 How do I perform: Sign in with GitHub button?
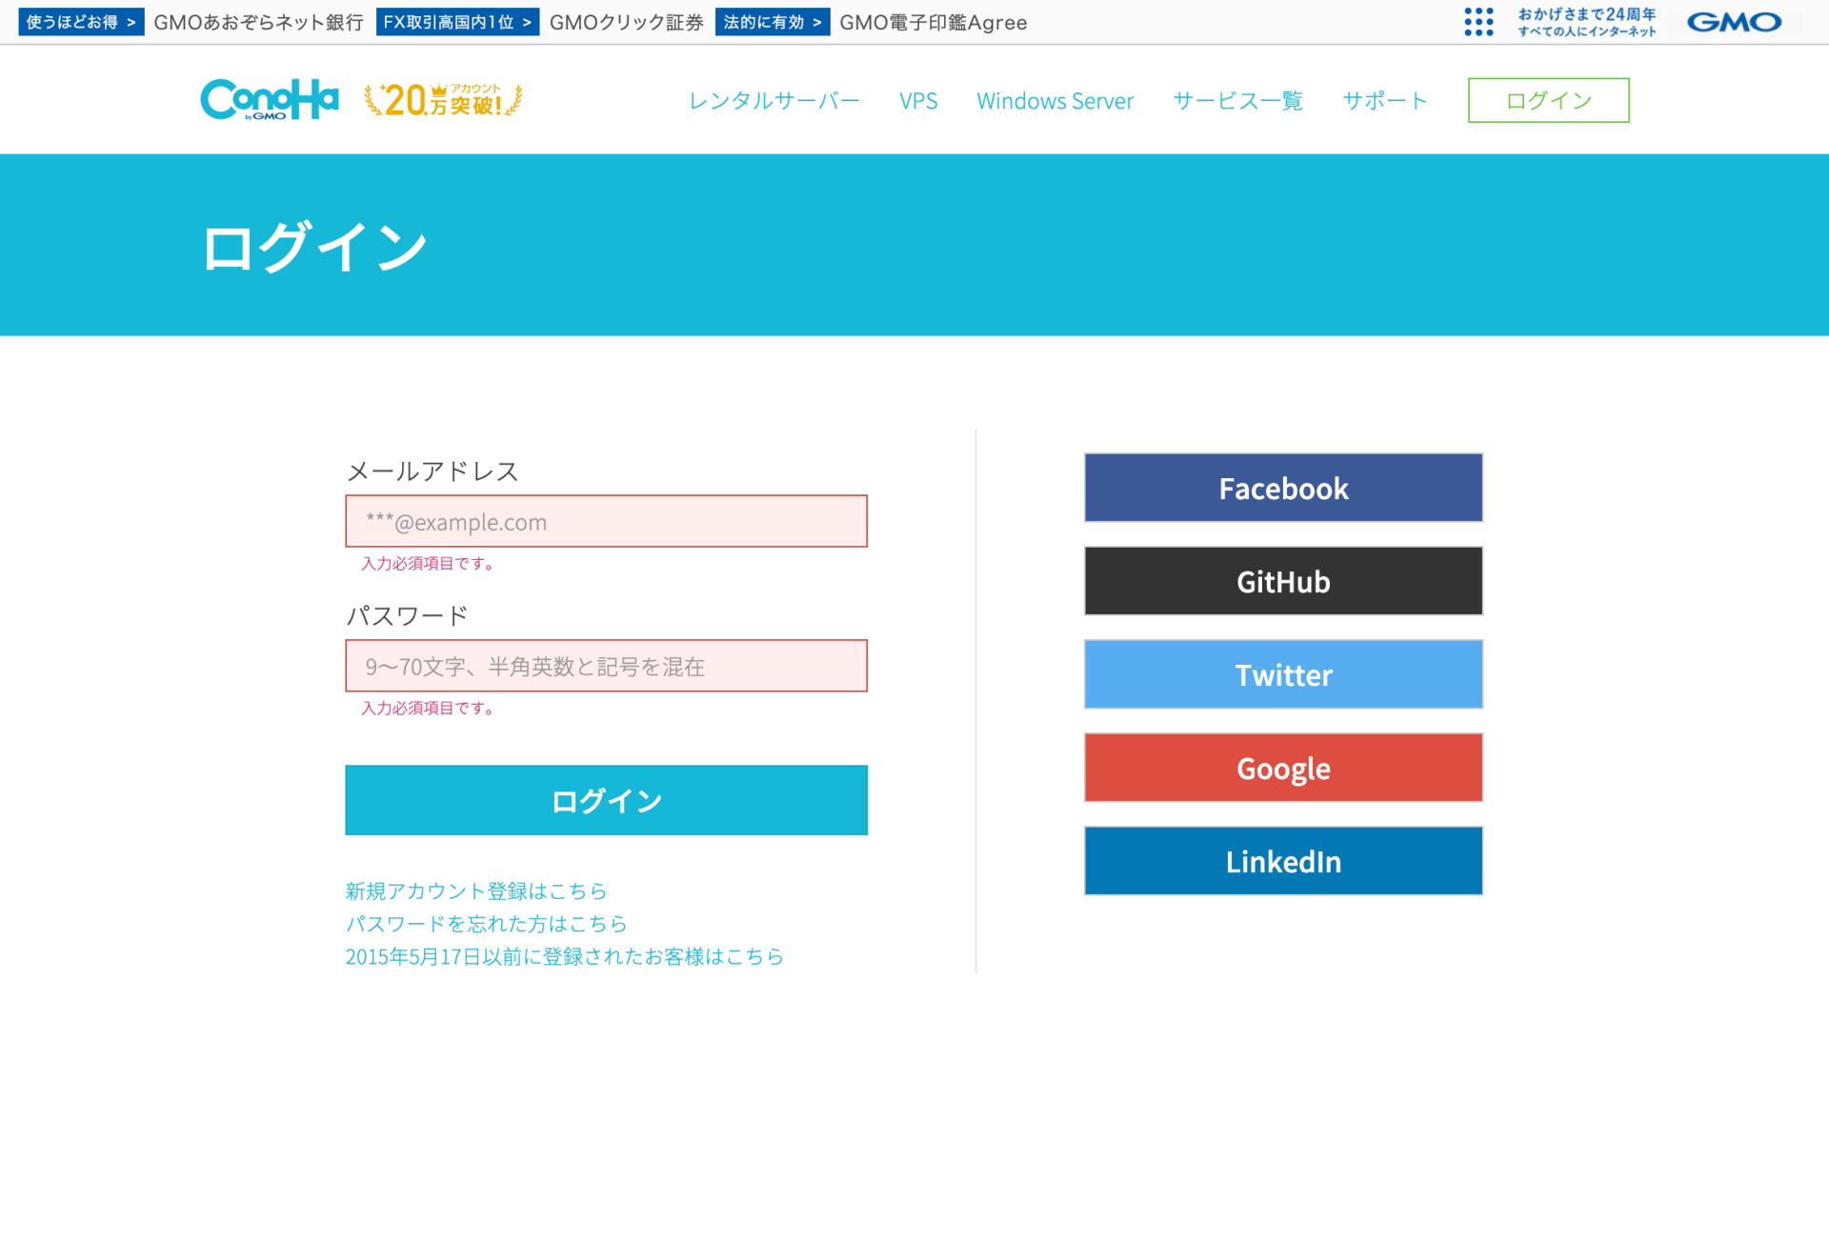1283,581
